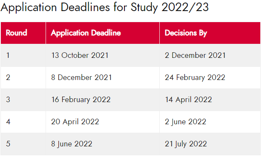The image size is (262, 157).
Task: Click round number 1 cell
Action: click(x=23, y=55)
